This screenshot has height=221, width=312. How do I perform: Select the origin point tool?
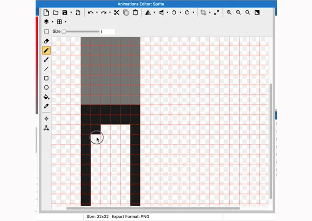[x=46, y=118]
